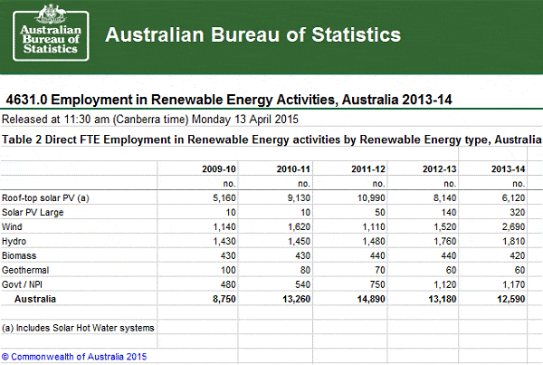Image resolution: width=543 pixels, height=365 pixels.
Task: Select the Govt / NPI 2011-12 value 750
Action: coord(377,284)
